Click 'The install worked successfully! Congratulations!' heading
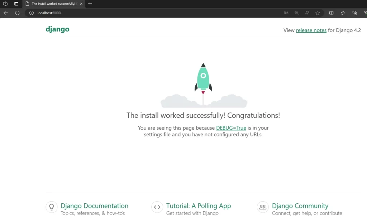 (x=203, y=115)
